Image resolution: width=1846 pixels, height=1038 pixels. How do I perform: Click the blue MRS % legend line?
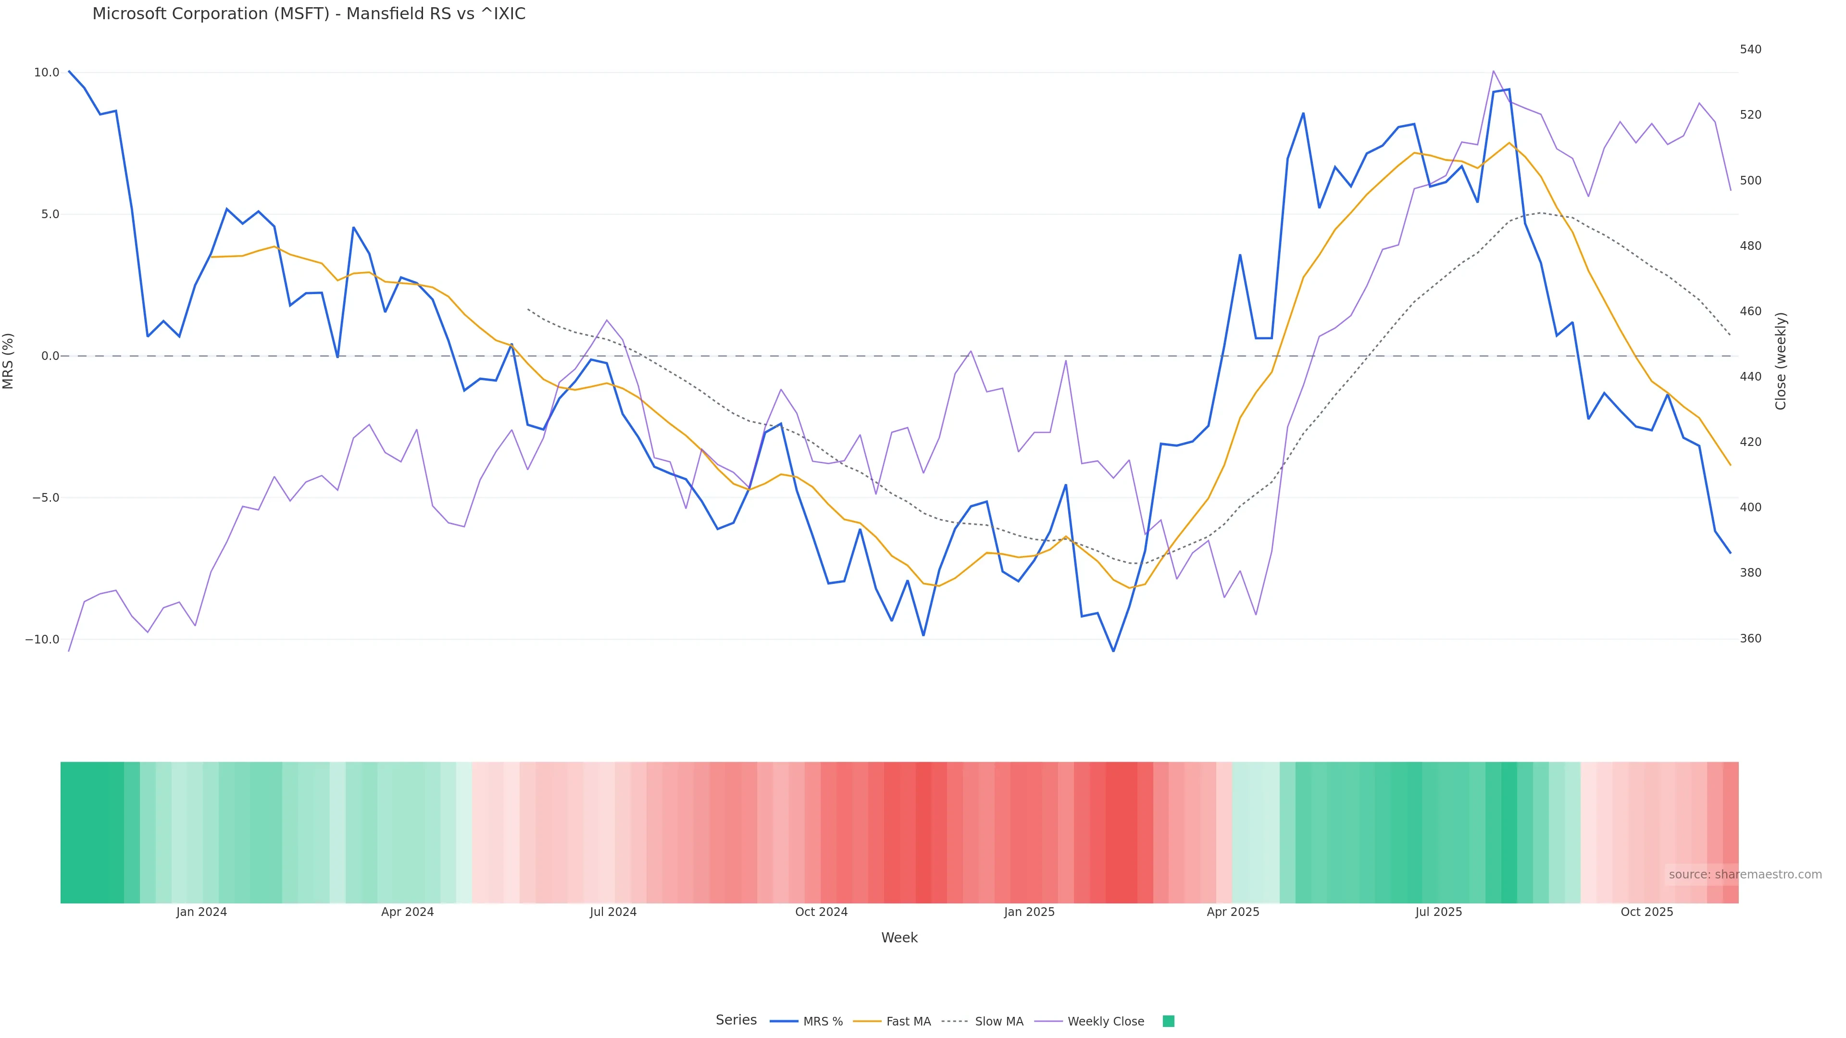coord(783,1022)
